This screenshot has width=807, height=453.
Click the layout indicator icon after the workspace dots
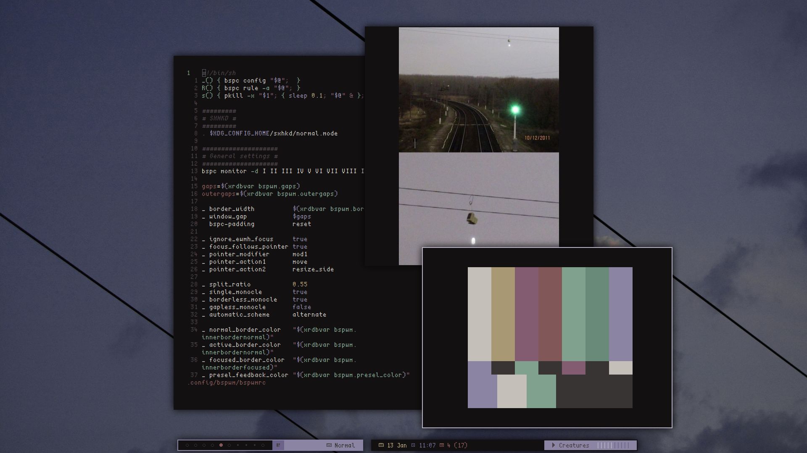pyautogui.click(x=278, y=445)
